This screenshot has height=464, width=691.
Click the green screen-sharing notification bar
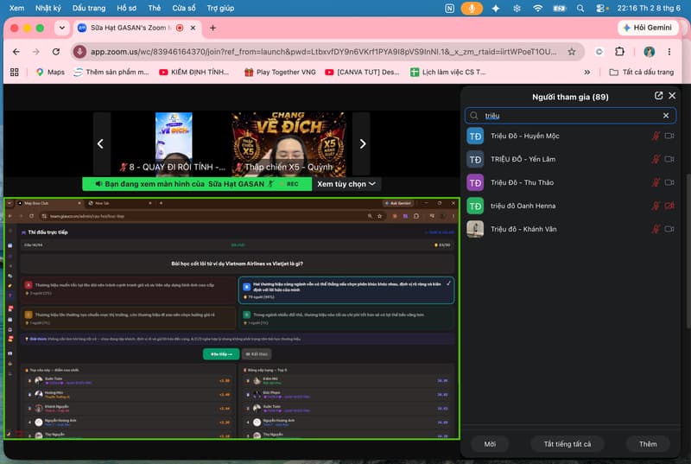pyautogui.click(x=197, y=184)
